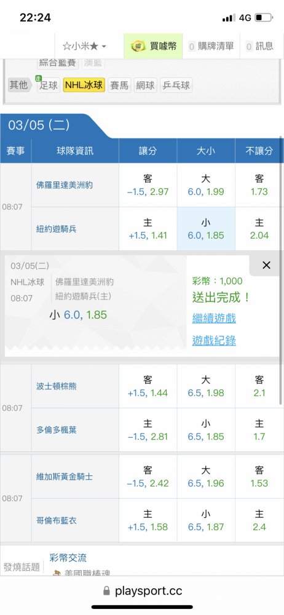Screen dimensions: 284x615
Task: Click the lock icon beside playsport.cc
Action: (x=106, y=591)
